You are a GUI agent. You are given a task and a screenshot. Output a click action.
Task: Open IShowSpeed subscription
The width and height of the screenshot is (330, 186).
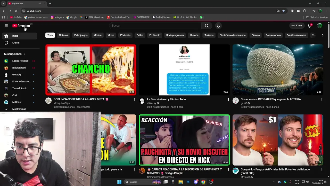tap(19, 68)
